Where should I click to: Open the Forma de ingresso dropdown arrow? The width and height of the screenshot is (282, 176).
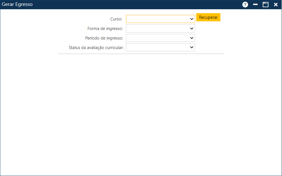point(192,29)
